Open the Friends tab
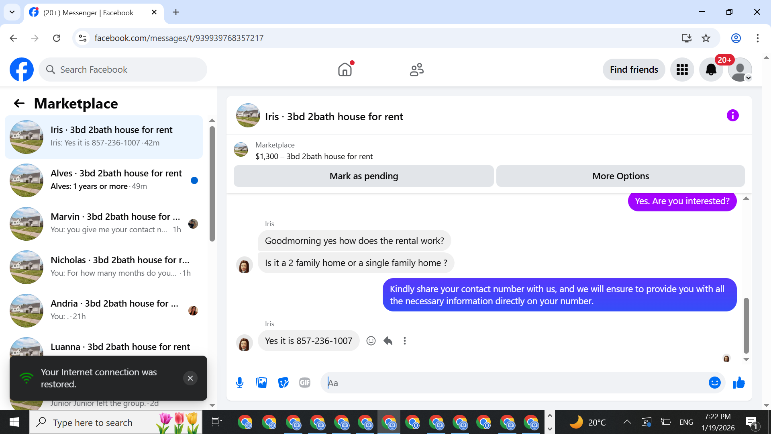The width and height of the screenshot is (771, 434). click(416, 70)
